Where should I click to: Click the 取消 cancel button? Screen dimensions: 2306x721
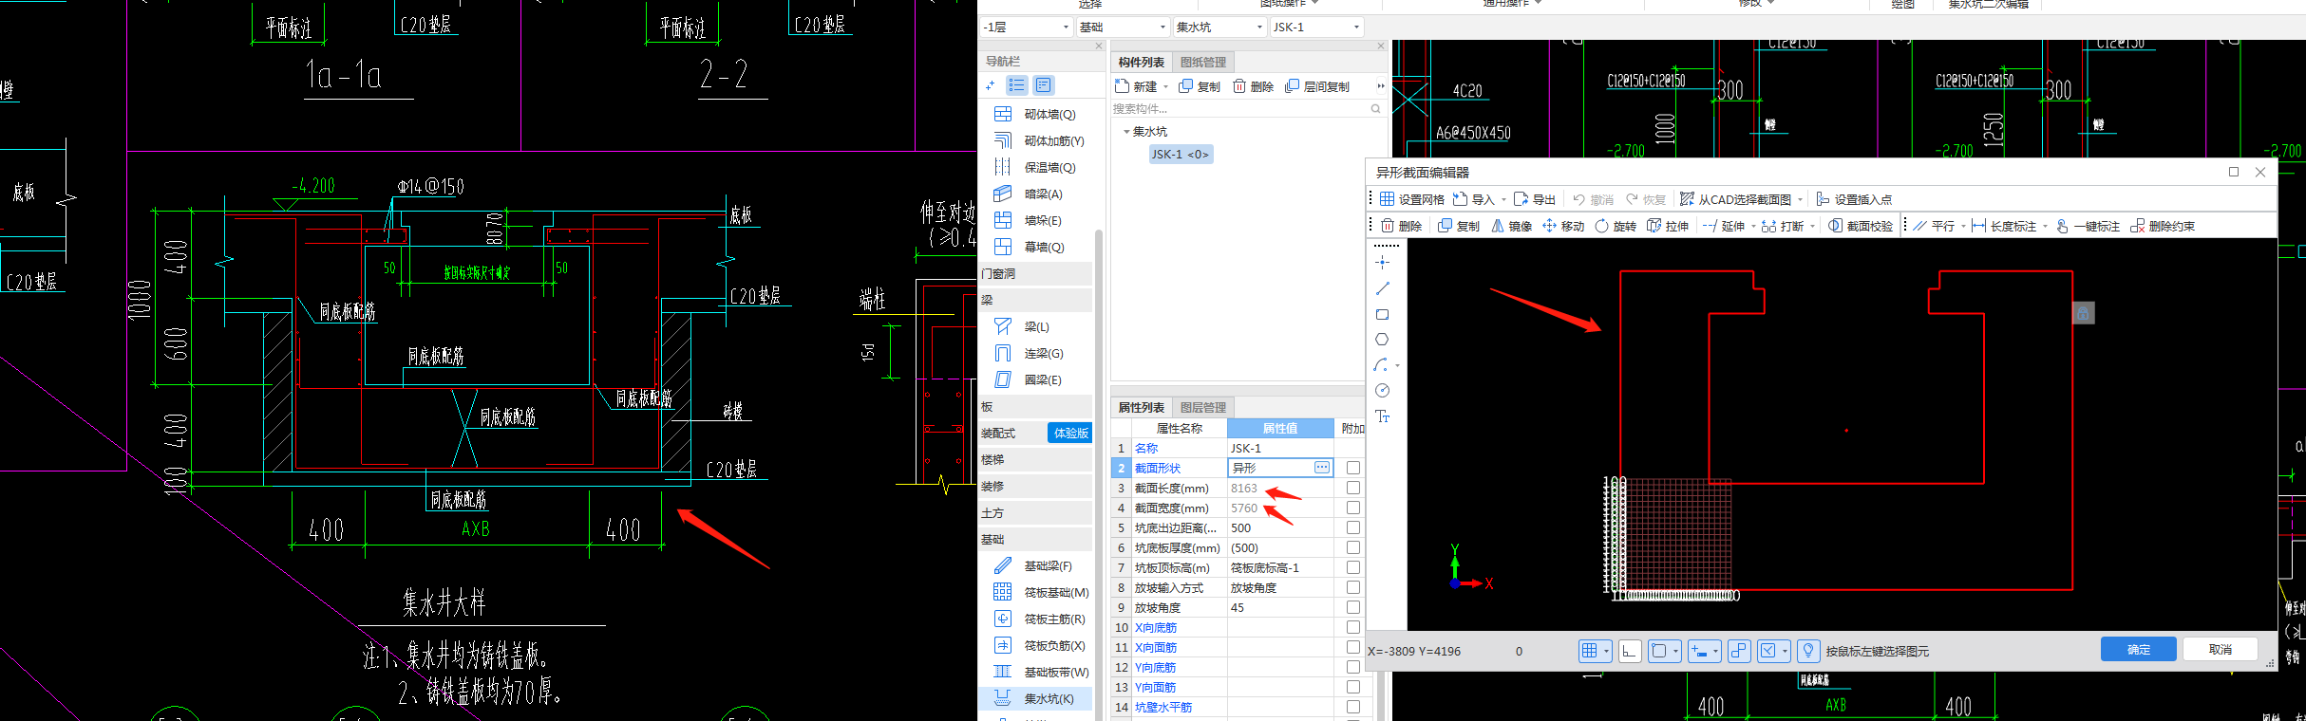click(x=2221, y=649)
